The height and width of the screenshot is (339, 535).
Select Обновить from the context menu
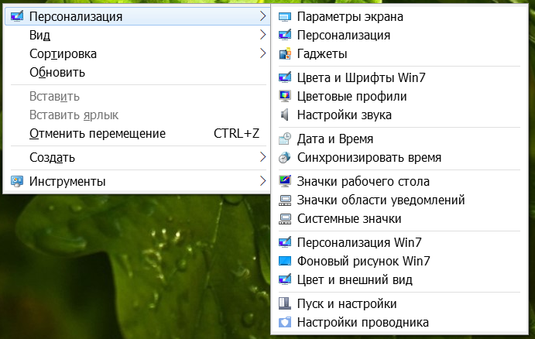pos(57,73)
